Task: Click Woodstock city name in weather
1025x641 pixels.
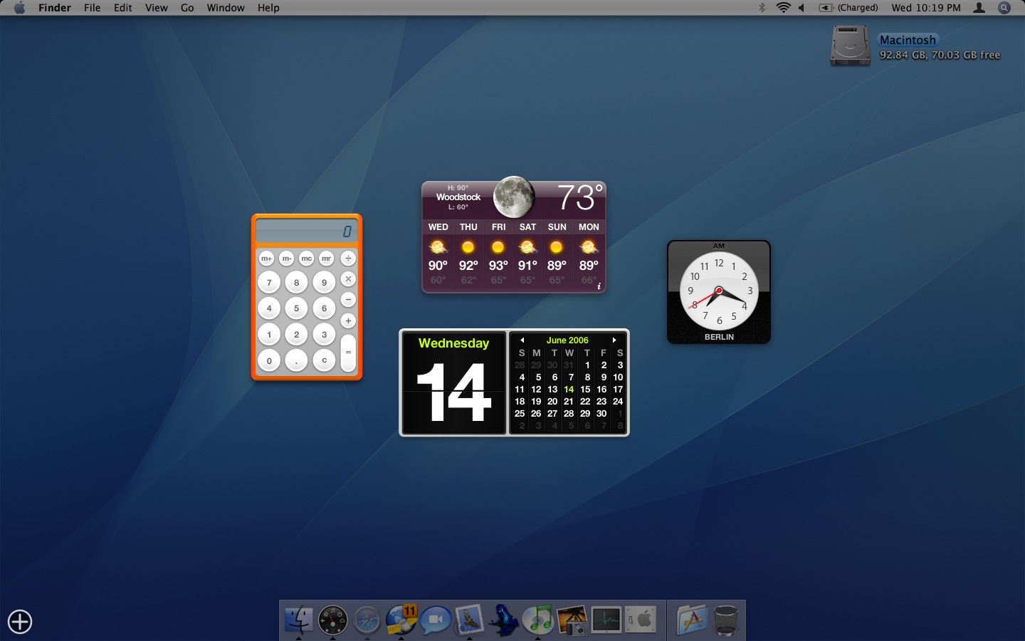Action: point(458,197)
